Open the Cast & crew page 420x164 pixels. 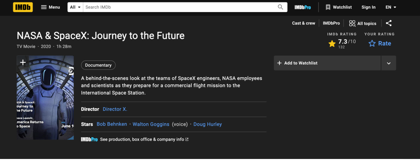pos(303,23)
